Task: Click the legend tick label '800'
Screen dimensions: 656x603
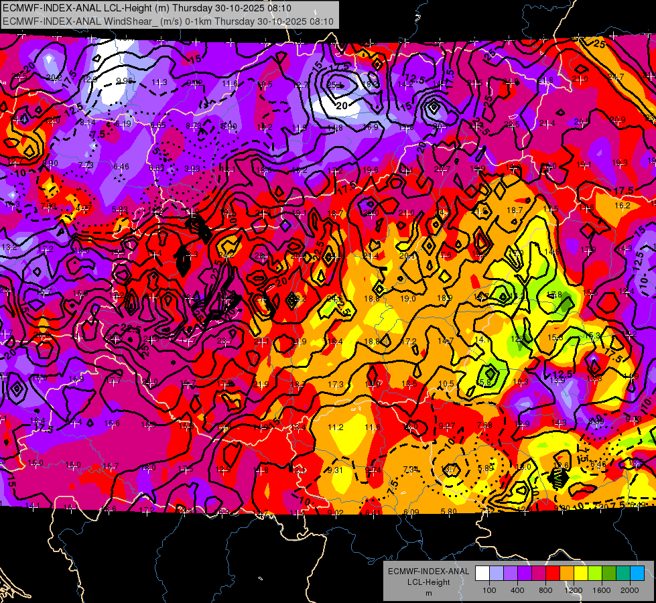Action: point(545,590)
